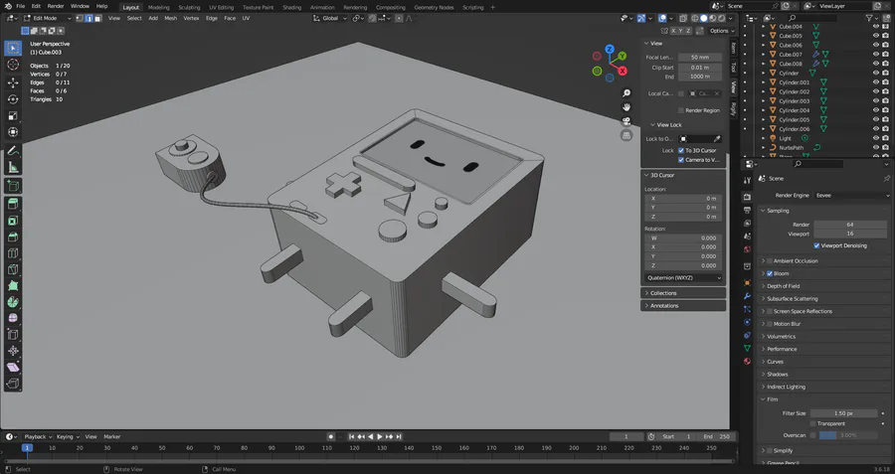Screen dimensions: 895x474
Task: Toggle camera view icon in viewport
Action: [626, 121]
